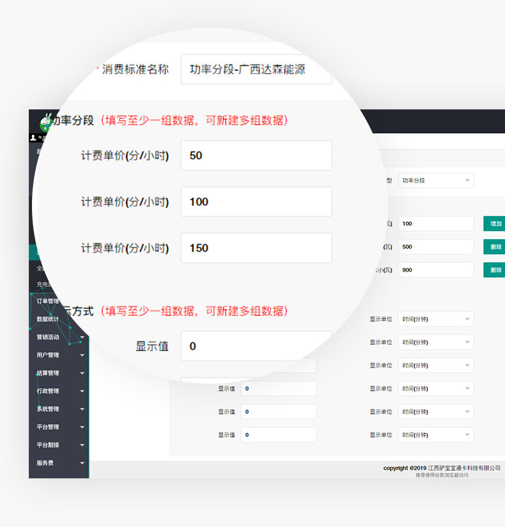Click the power field containing 900

pos(436,270)
